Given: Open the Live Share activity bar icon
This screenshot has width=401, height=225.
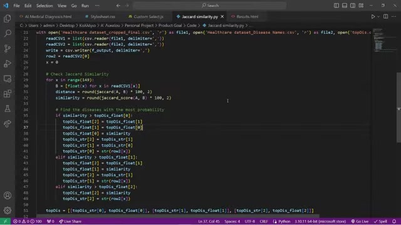Looking at the screenshot, I should point(8,124).
